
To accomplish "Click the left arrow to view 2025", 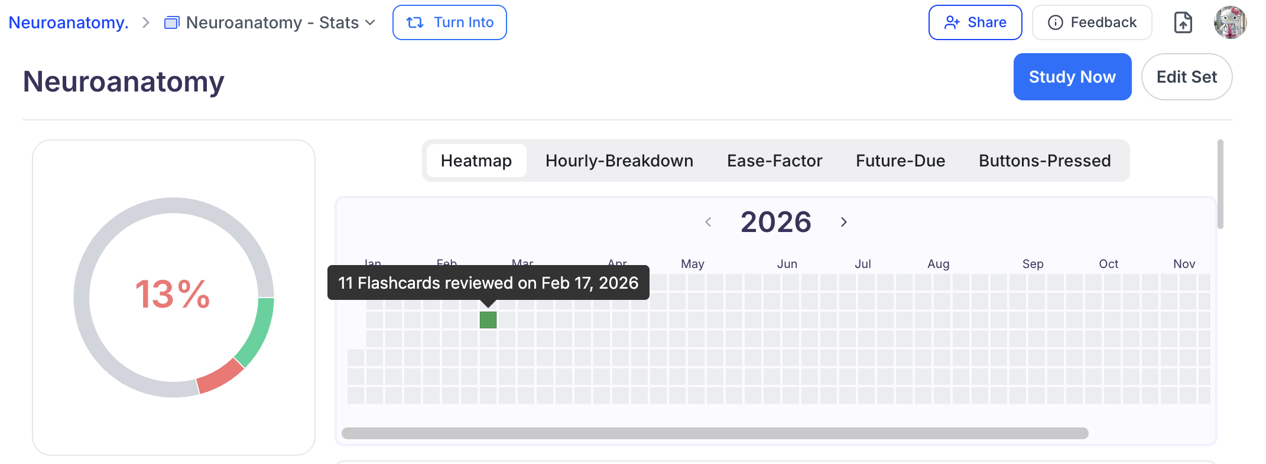I will tap(709, 222).
